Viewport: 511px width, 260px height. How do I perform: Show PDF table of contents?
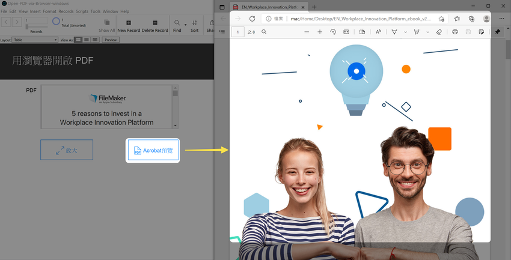(x=222, y=32)
